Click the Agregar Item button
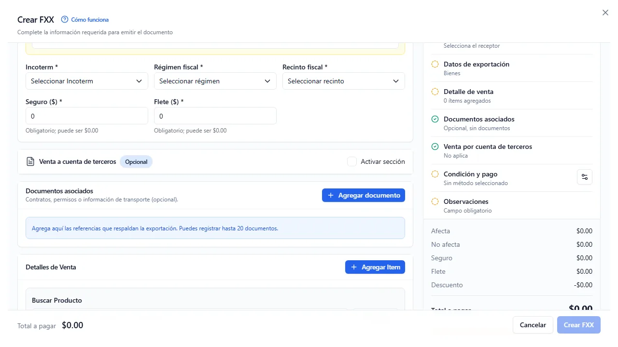This screenshot has width=618, height=347. pos(375,267)
